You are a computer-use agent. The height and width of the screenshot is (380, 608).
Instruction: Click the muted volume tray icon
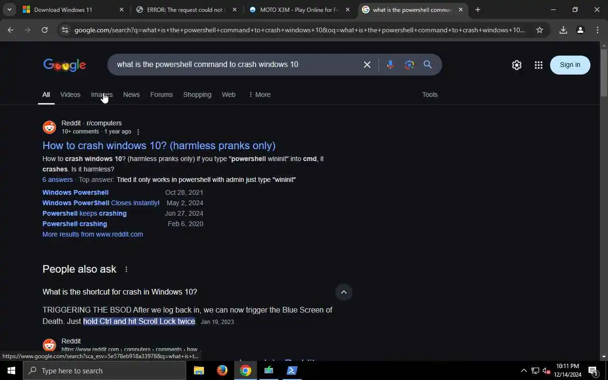546,371
